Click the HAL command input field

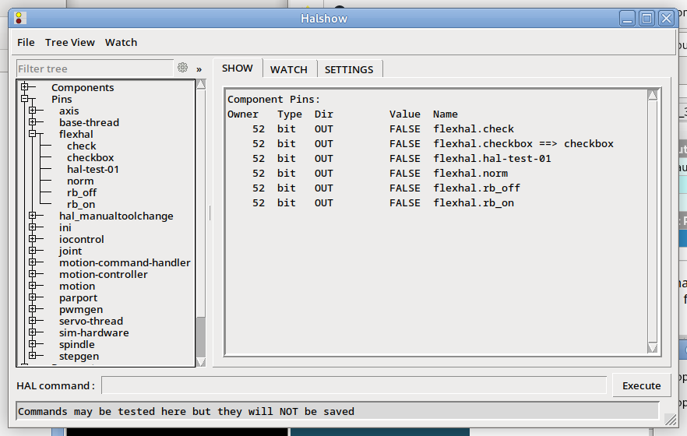354,385
